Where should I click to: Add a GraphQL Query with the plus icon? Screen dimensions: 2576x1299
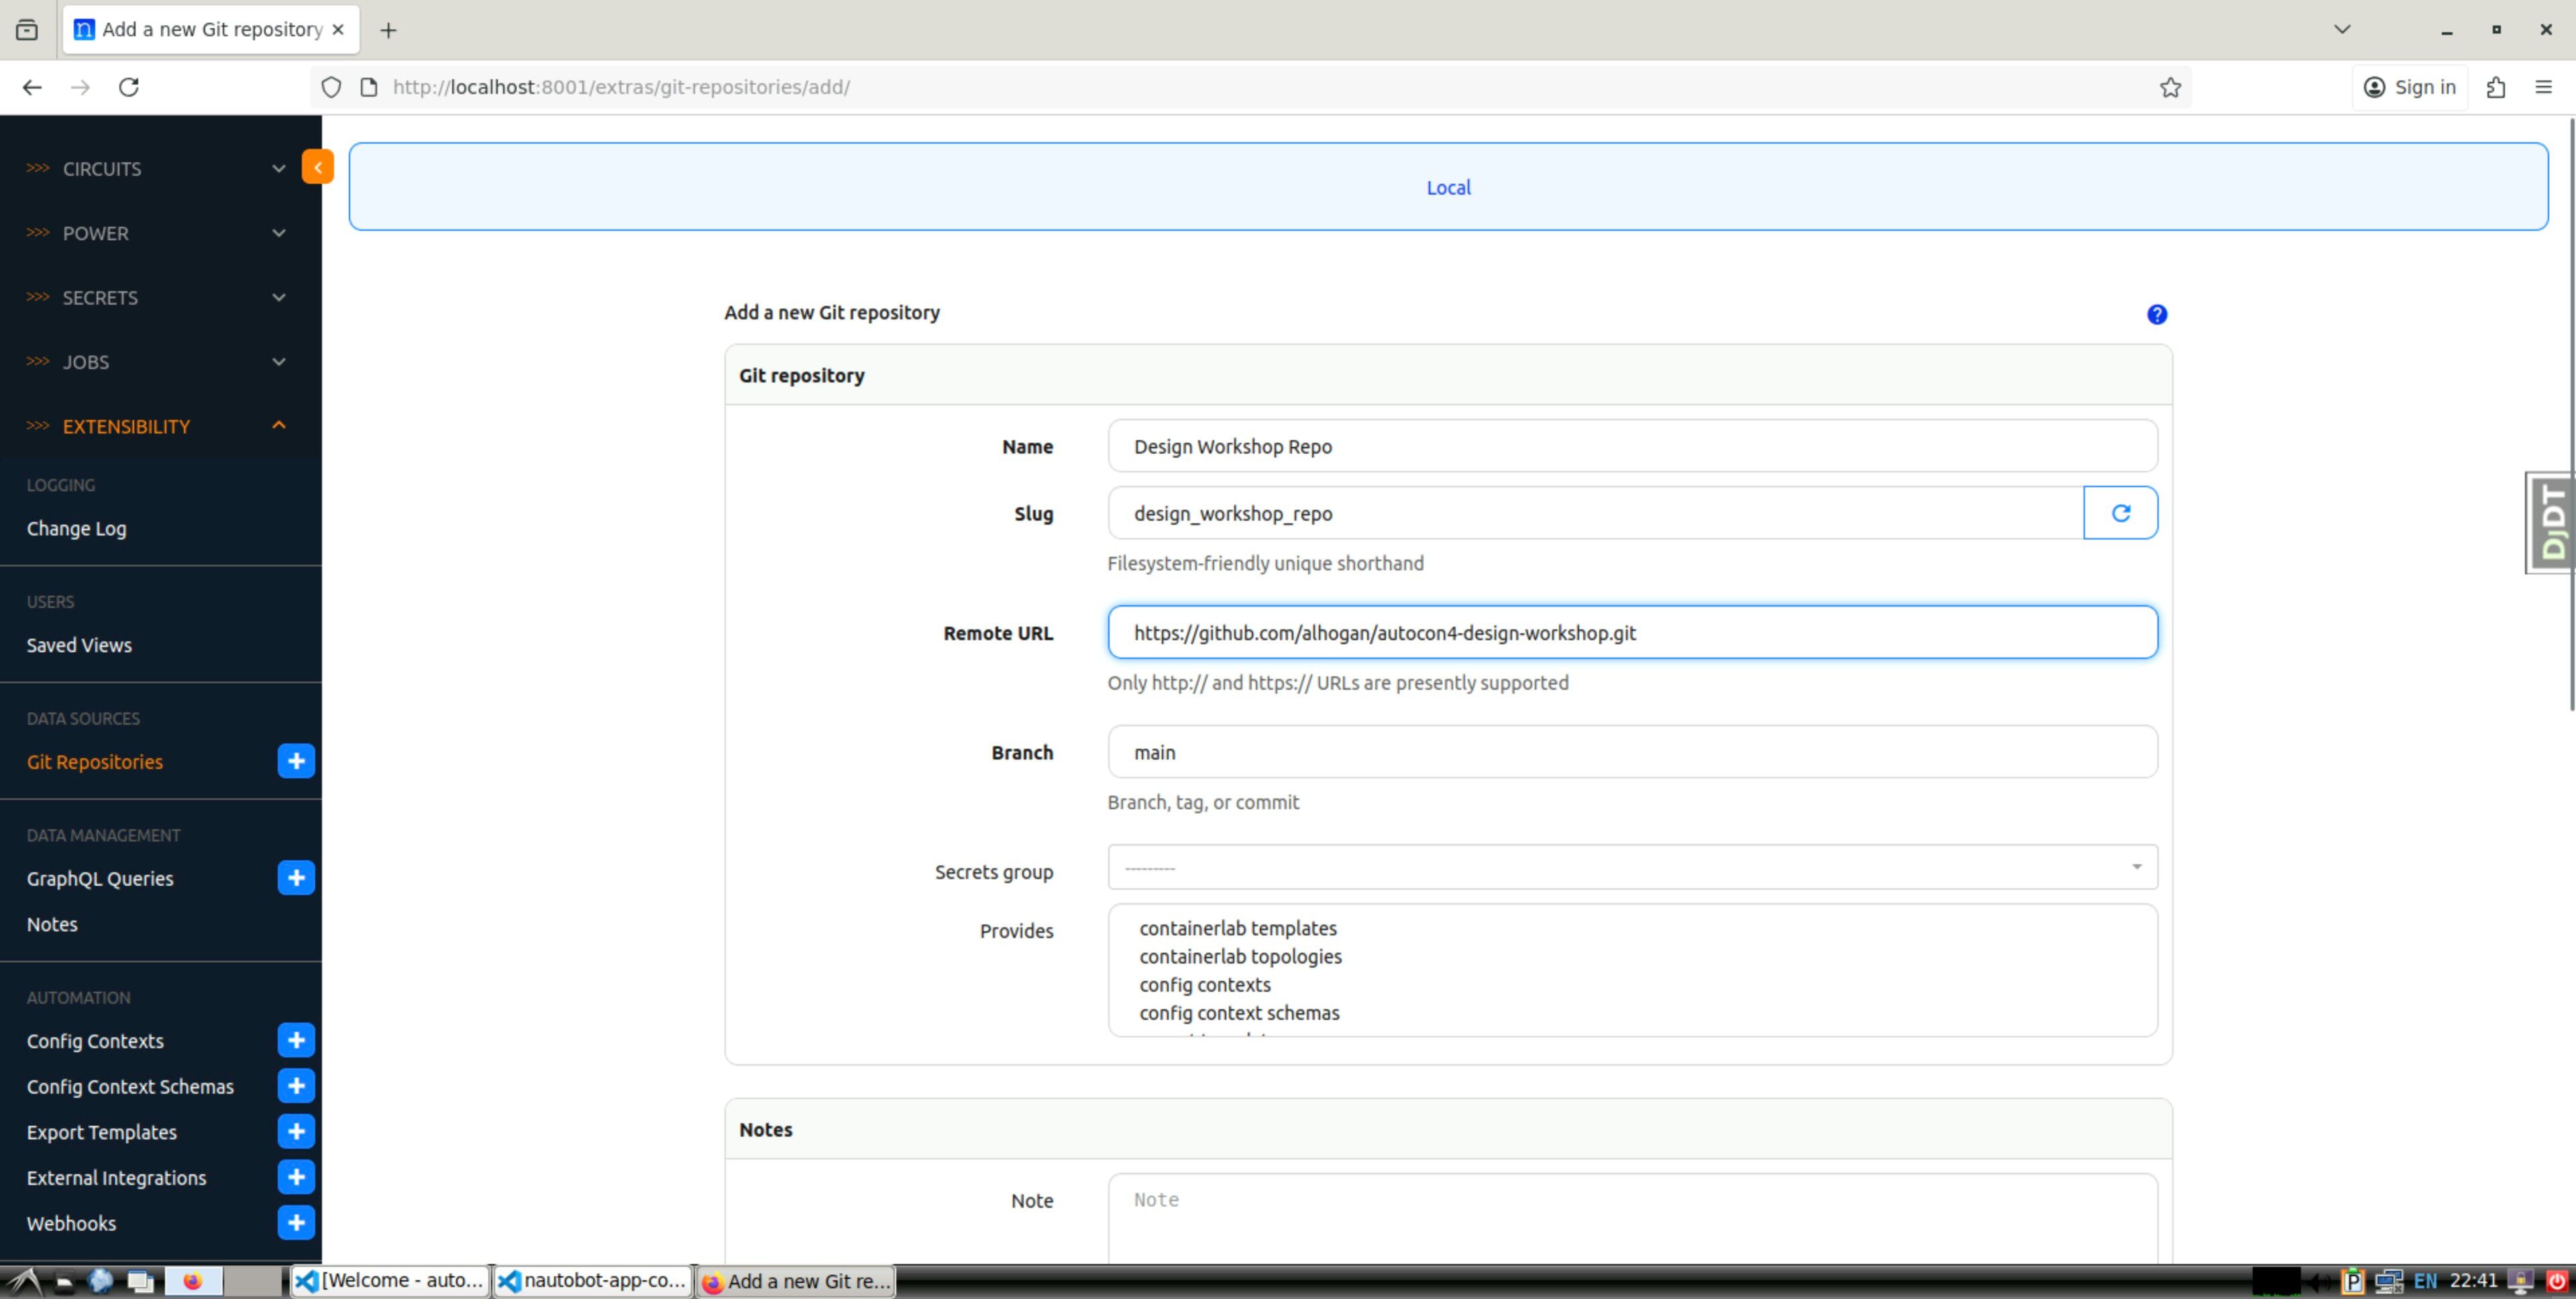click(x=296, y=878)
